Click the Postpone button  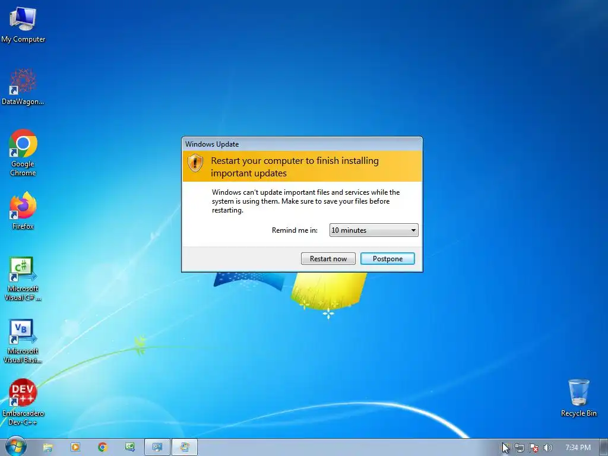(387, 259)
